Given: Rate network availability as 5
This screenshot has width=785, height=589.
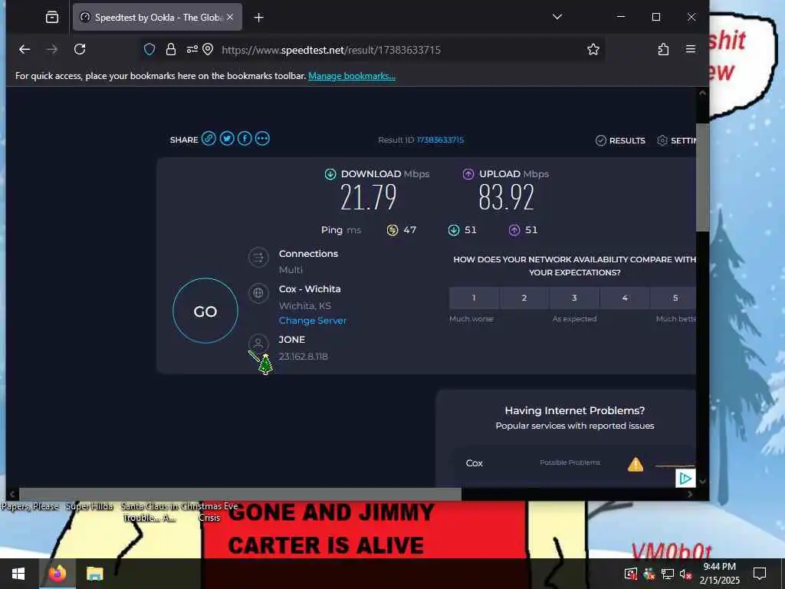Looking at the screenshot, I should pos(673,298).
